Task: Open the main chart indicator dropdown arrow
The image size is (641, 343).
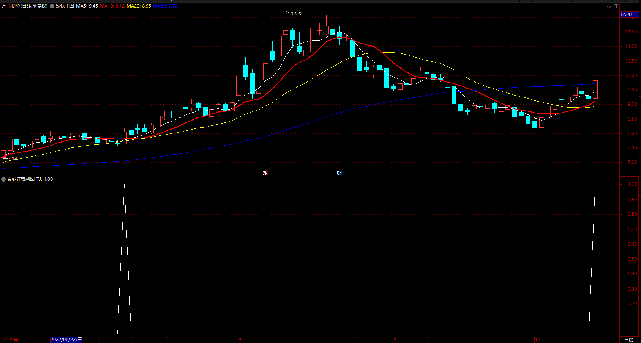Action: pos(52,6)
